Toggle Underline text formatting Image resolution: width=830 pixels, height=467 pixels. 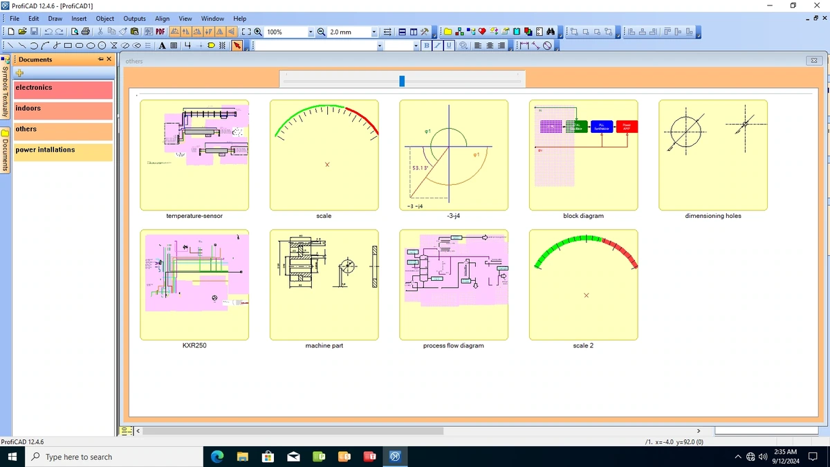pos(449,46)
